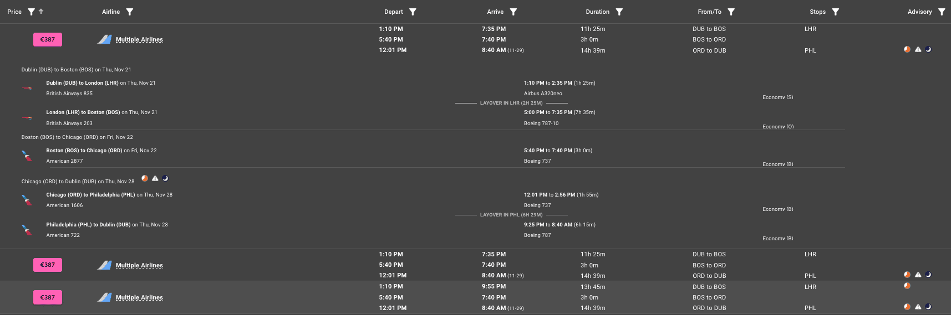Click the American 2877 airline logo

27,156
